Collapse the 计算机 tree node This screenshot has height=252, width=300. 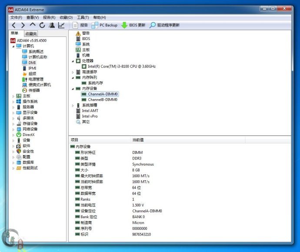click(x=13, y=46)
